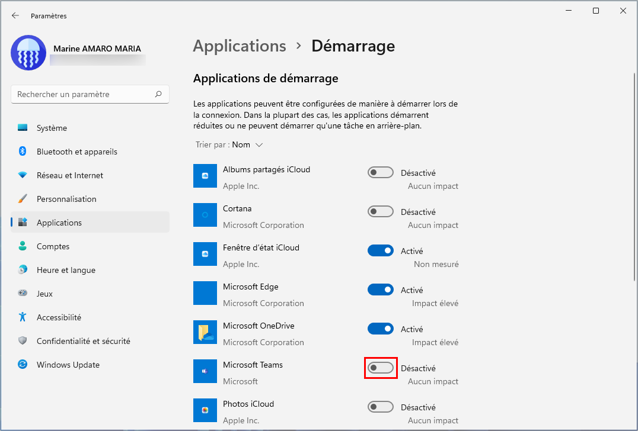Click the Non mesuré impact text
This screenshot has height=431, width=638.
(436, 264)
